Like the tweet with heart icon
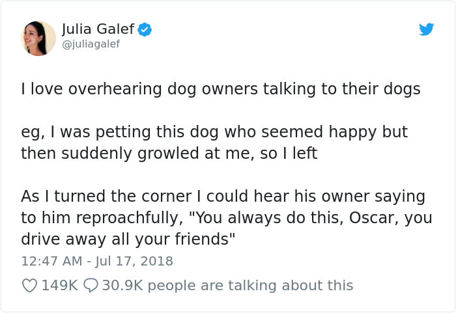The height and width of the screenshot is (313, 456). 29,286
